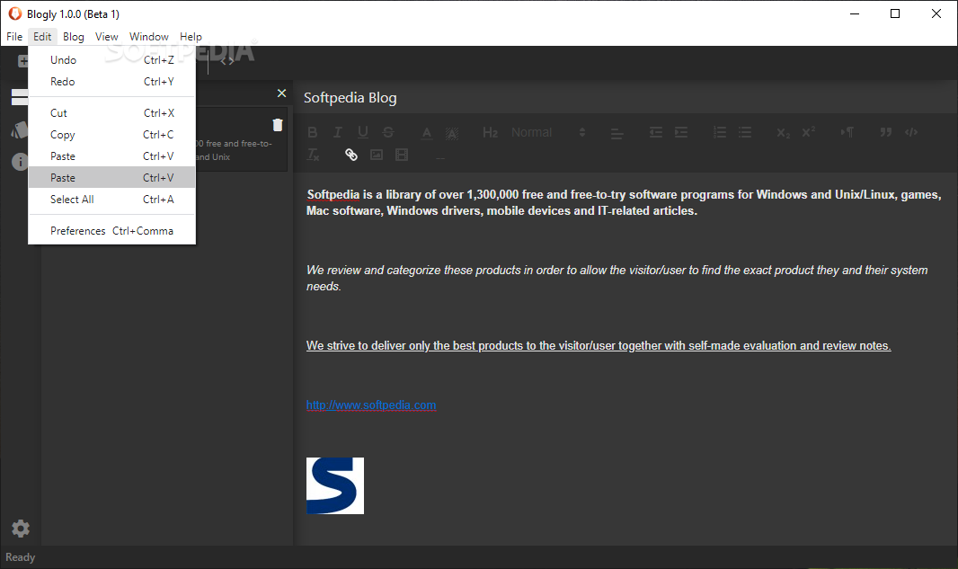Viewport: 958px width, 569px height.
Task: Decrease paragraph indent
Action: coord(655,132)
